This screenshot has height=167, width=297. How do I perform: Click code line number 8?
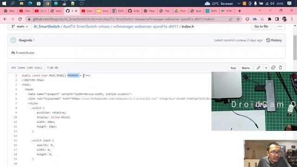pos(16,108)
